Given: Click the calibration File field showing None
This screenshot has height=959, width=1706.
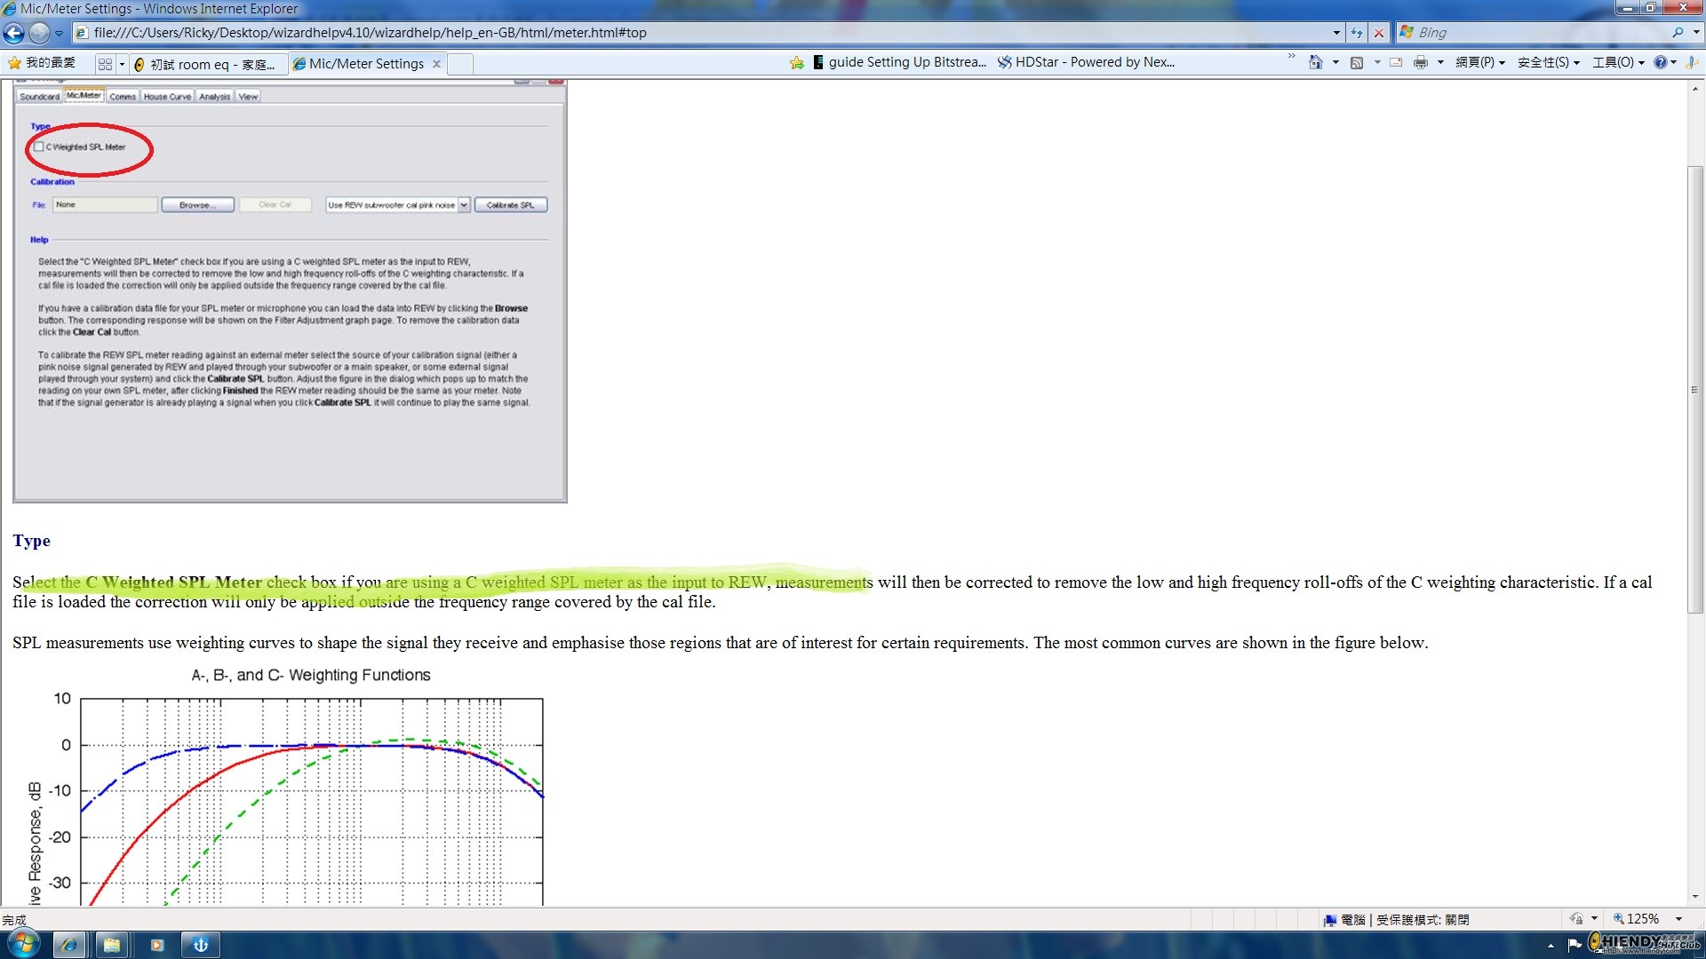Looking at the screenshot, I should point(105,205).
